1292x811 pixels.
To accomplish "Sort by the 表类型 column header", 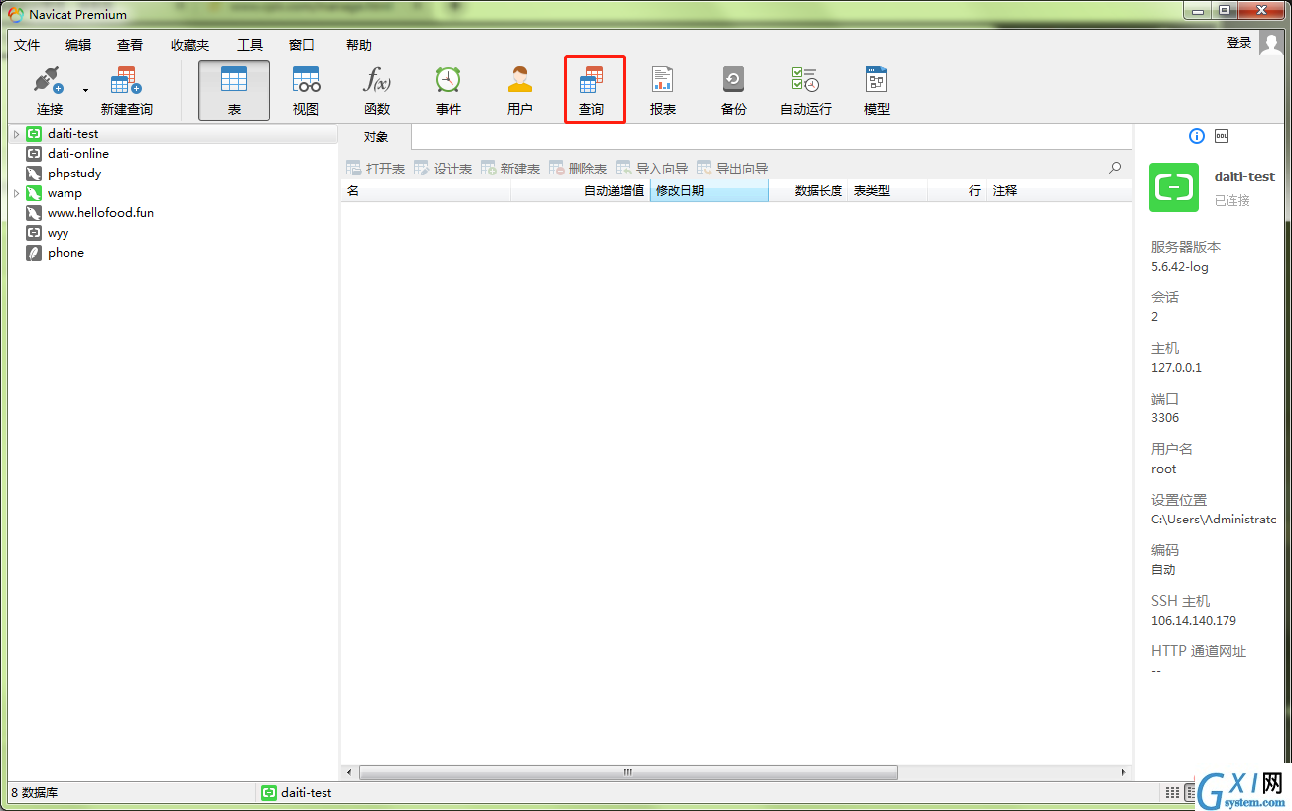I will click(x=887, y=191).
